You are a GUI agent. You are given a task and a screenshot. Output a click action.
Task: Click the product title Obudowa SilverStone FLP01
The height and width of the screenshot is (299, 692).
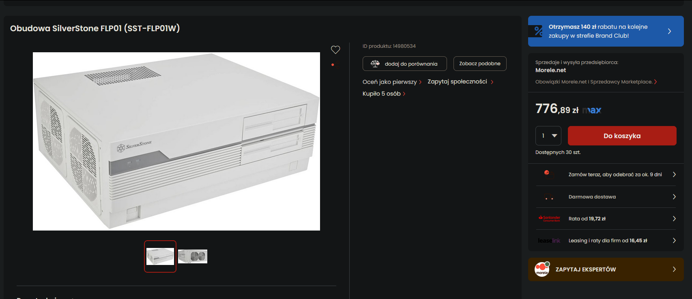pyautogui.click(x=95, y=28)
